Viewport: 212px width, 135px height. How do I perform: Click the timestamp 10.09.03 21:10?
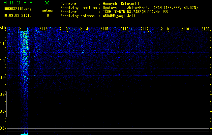pos(17,16)
